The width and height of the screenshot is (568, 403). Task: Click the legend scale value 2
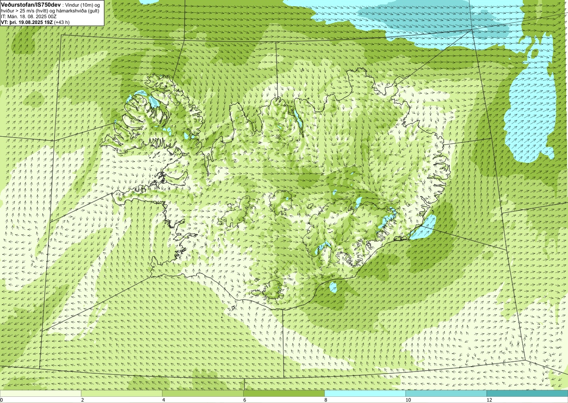(x=83, y=400)
